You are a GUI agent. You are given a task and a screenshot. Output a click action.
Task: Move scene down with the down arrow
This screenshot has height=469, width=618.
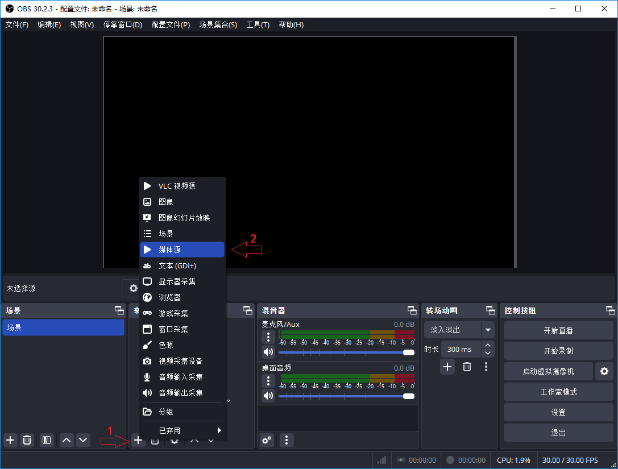pos(83,440)
